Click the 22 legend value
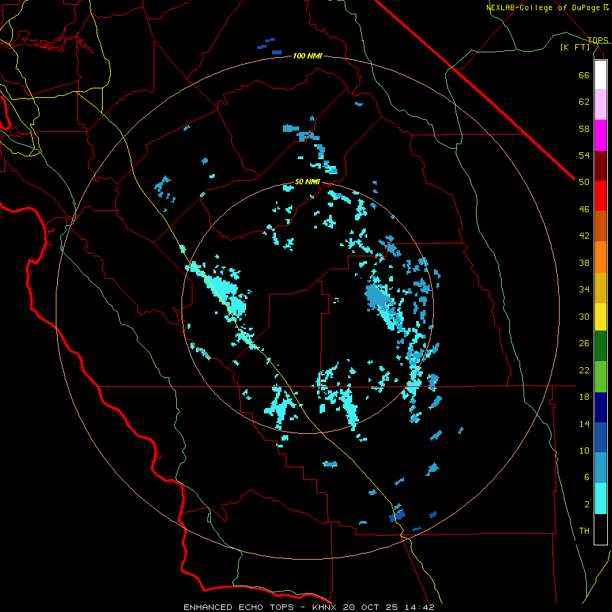Viewport: 612px width, 612px height. tap(584, 370)
